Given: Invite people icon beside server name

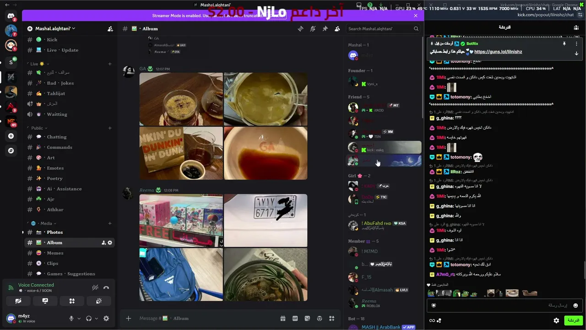Looking at the screenshot, I should coord(110,29).
